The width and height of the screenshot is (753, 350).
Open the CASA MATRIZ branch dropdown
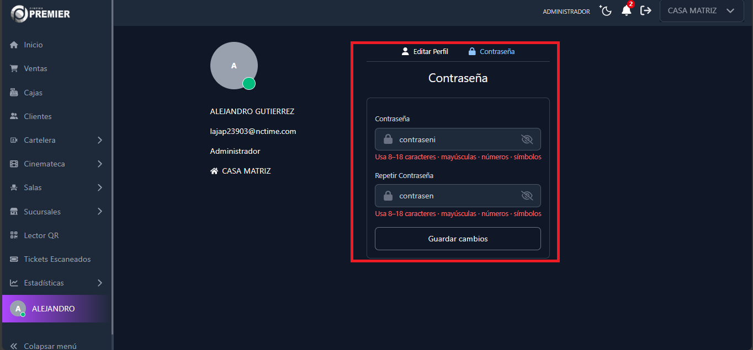point(701,10)
